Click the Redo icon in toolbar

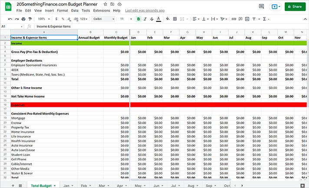click(x=17, y=19)
